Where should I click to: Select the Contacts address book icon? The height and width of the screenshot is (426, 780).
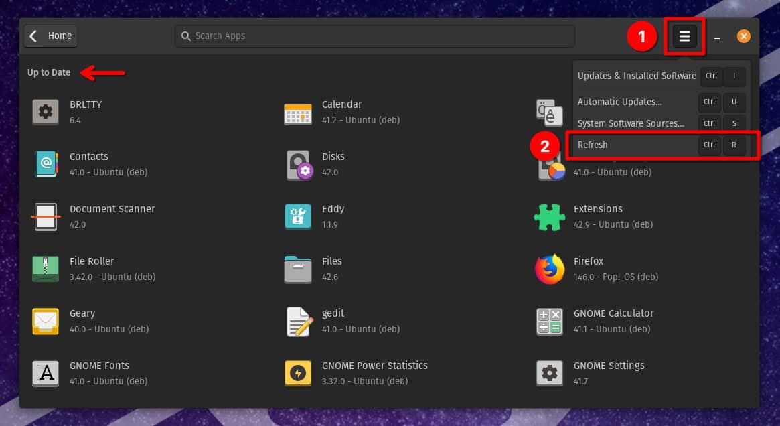46,164
